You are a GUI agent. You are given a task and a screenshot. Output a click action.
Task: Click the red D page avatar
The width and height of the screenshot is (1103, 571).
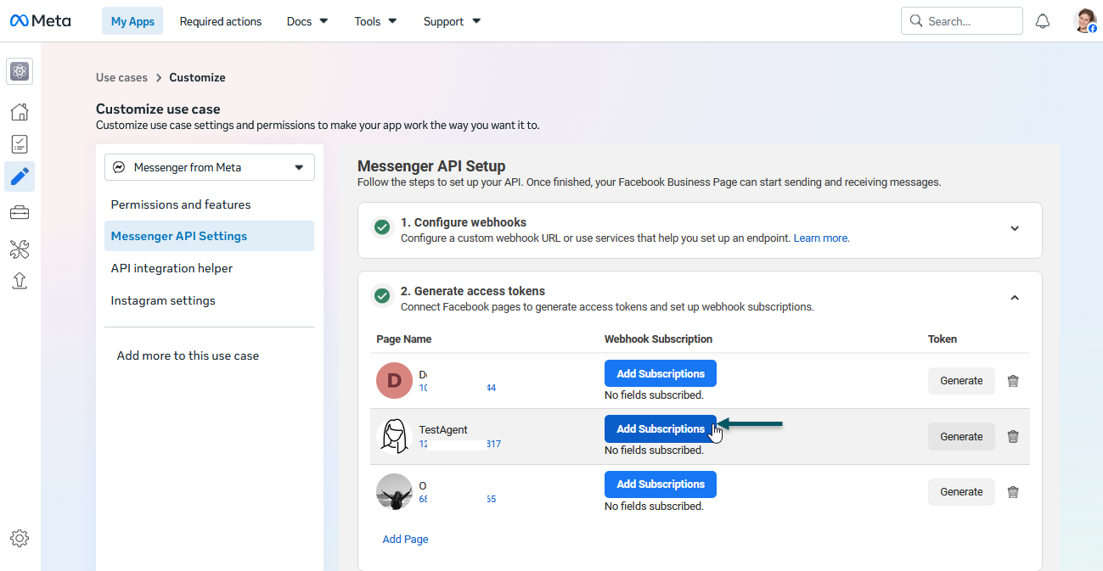click(394, 381)
